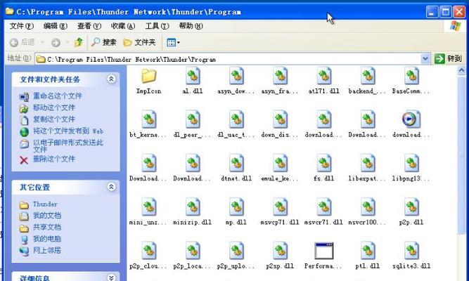Open the 工具(T) menu
469x281 pixels.
point(158,26)
